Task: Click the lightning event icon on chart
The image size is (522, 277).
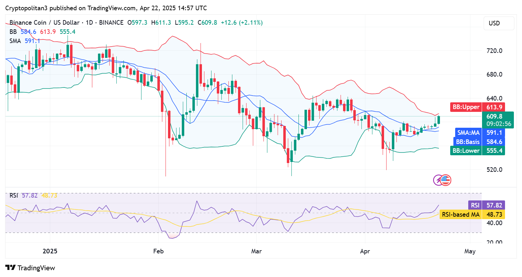Action: point(439,180)
